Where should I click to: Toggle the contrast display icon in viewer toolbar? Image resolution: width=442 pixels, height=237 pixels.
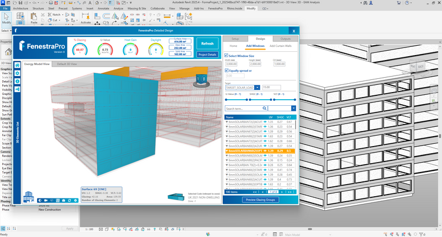coord(40,201)
